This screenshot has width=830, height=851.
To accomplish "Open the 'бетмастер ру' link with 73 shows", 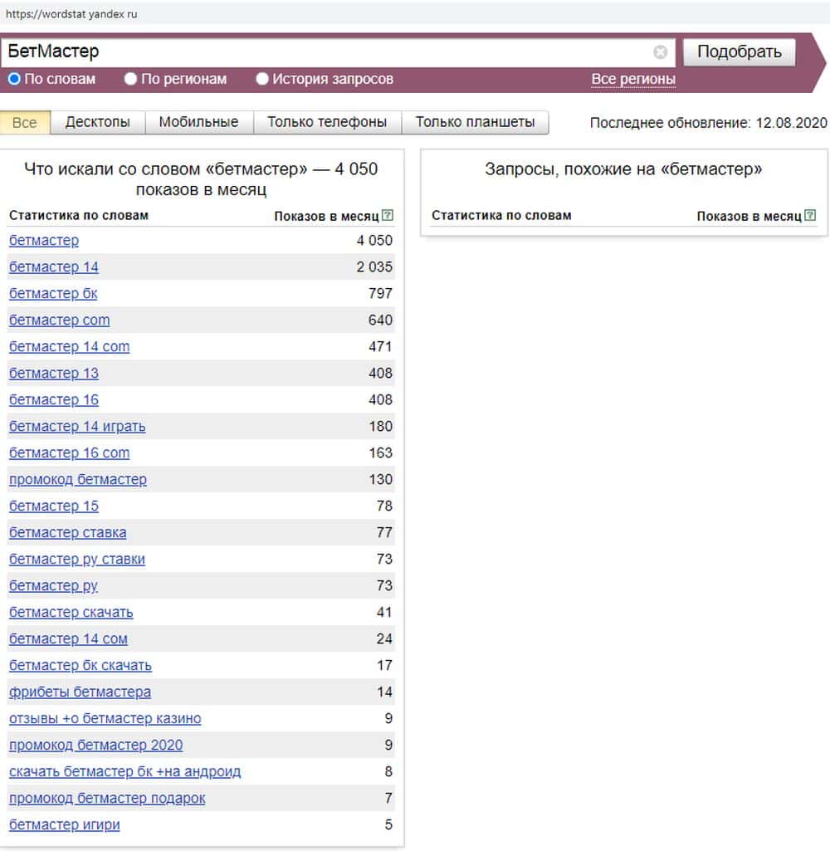I will [x=53, y=586].
